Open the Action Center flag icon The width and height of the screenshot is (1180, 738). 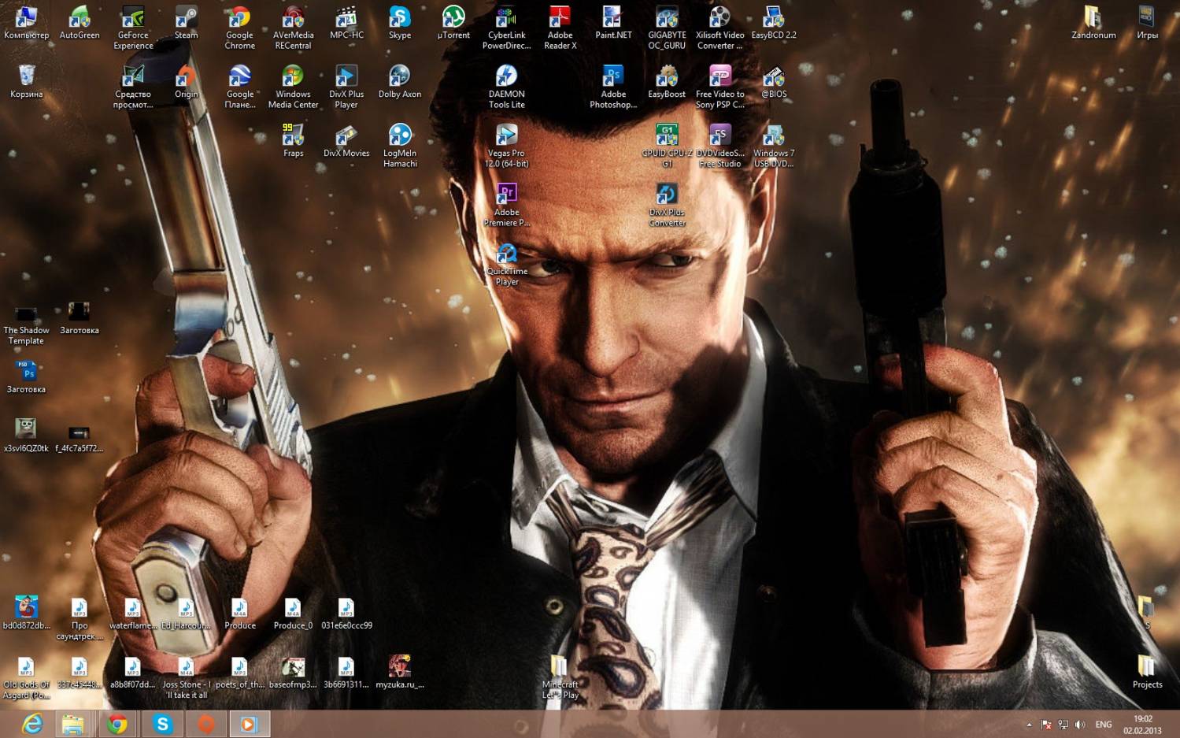[1046, 725]
